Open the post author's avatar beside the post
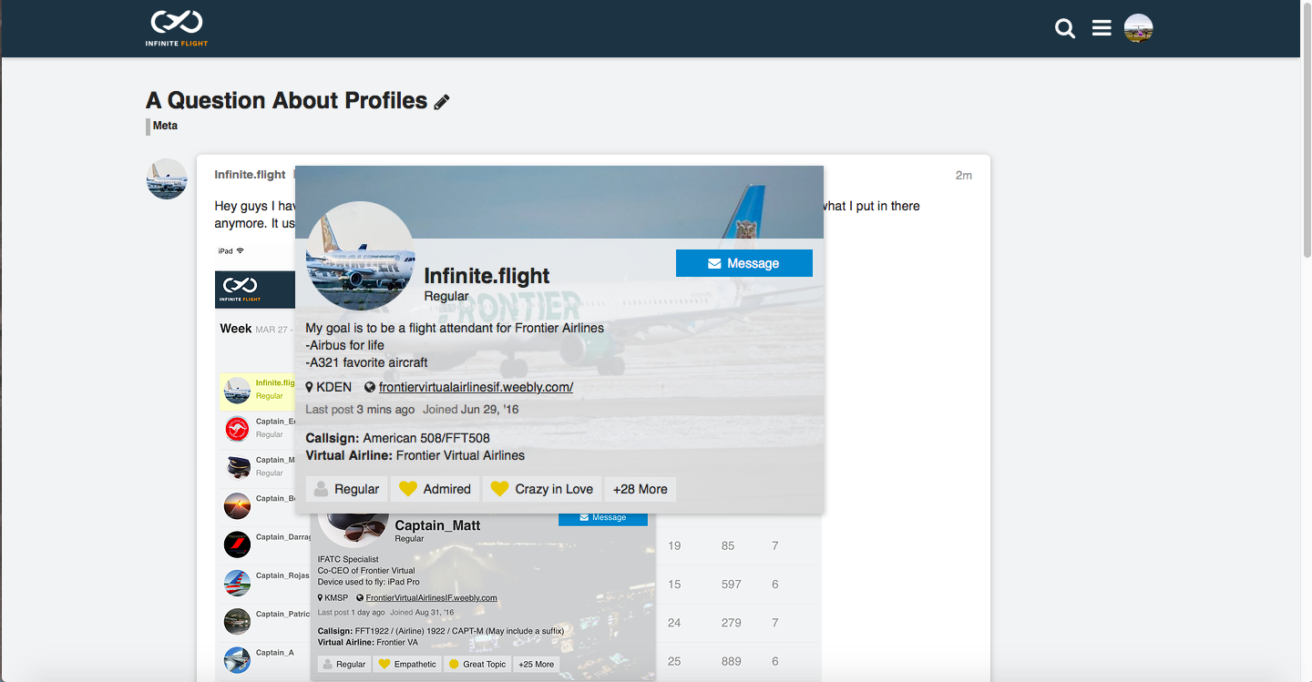Screen dimensions: 1312x682 (x=167, y=178)
